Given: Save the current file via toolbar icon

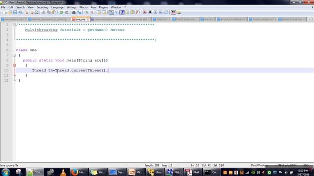Looking at the screenshot, I should [15, 12].
